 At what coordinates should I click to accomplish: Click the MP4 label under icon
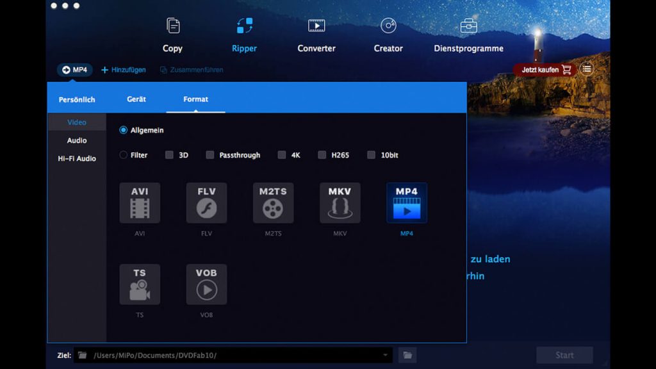(407, 233)
